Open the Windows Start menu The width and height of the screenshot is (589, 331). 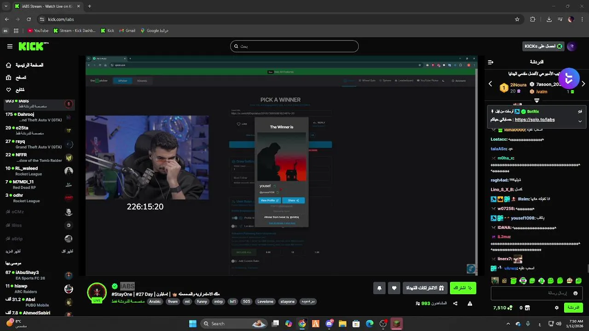coord(193,324)
